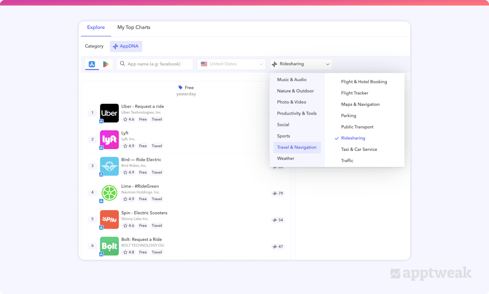This screenshot has height=294, width=489.
Task: Open the Lyft app title
Action: [125, 133]
